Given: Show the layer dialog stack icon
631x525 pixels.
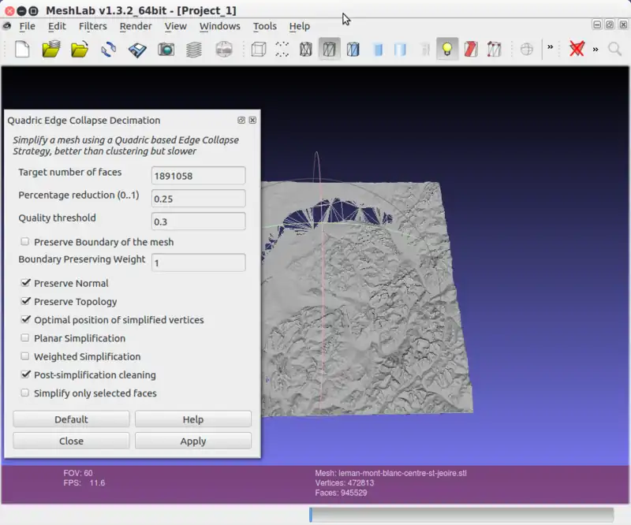Looking at the screenshot, I should (x=194, y=50).
